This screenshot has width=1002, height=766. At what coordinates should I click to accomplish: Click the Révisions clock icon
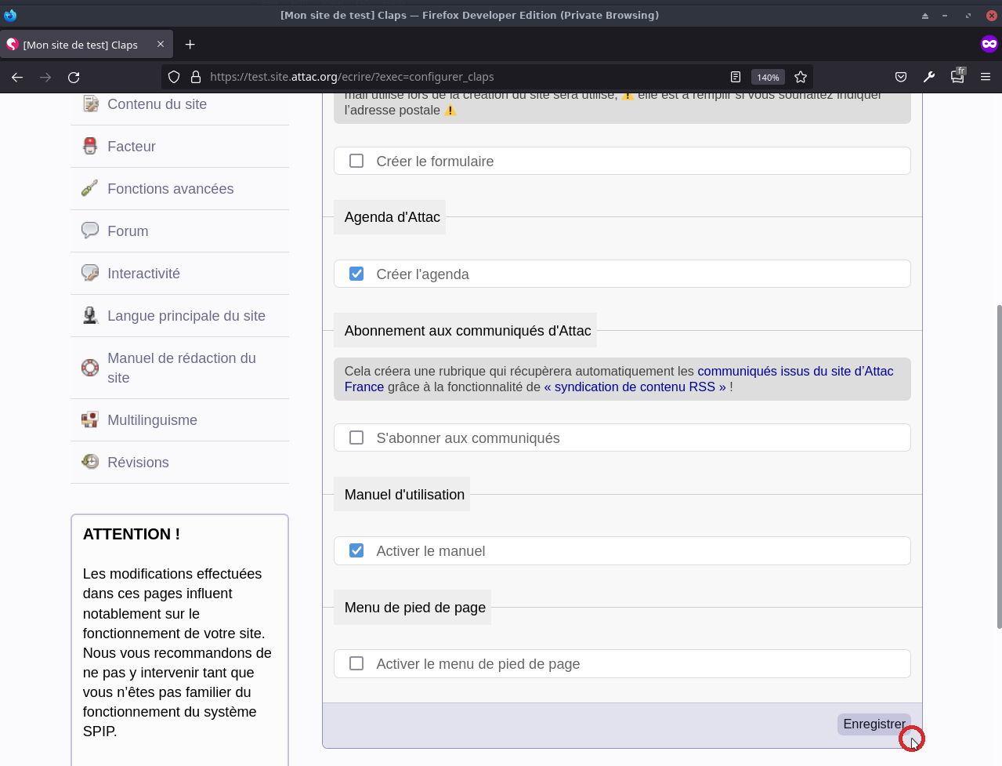pos(90,462)
